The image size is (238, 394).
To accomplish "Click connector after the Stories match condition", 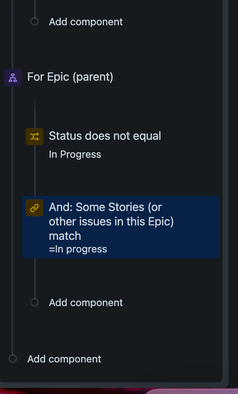I will tap(35, 278).
